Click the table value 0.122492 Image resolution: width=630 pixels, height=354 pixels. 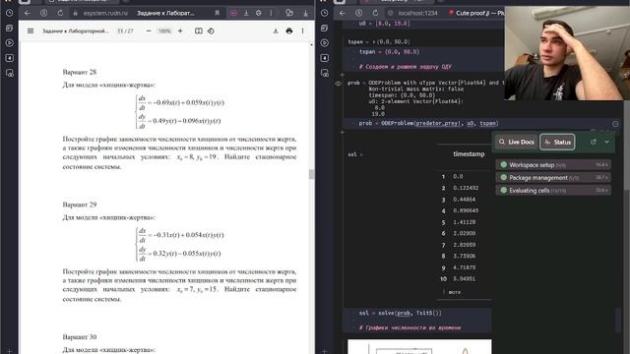click(466, 188)
